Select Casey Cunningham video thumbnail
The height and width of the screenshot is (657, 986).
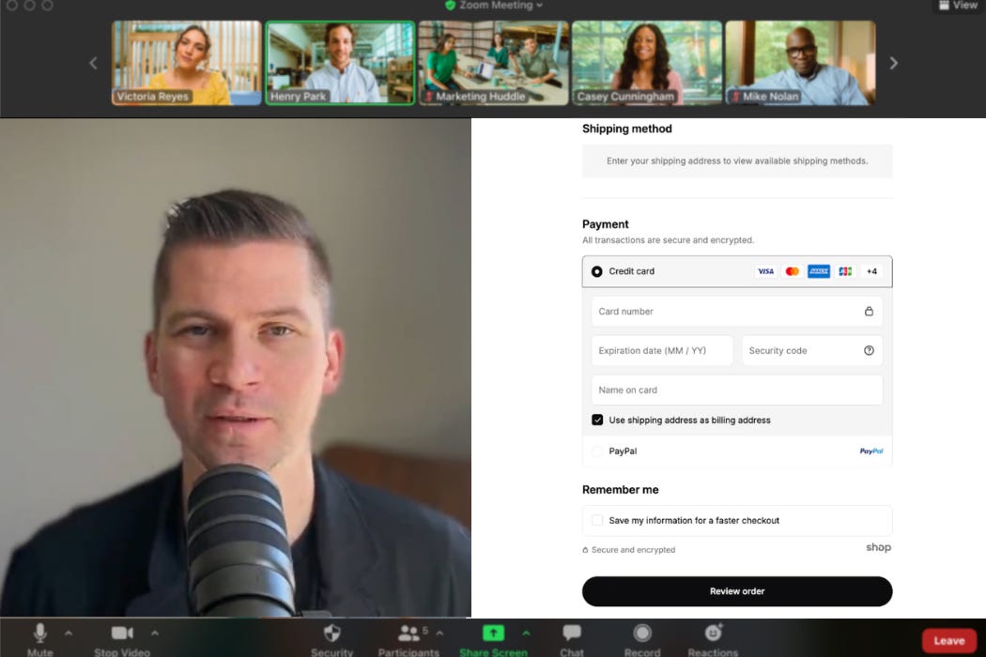coord(647,63)
